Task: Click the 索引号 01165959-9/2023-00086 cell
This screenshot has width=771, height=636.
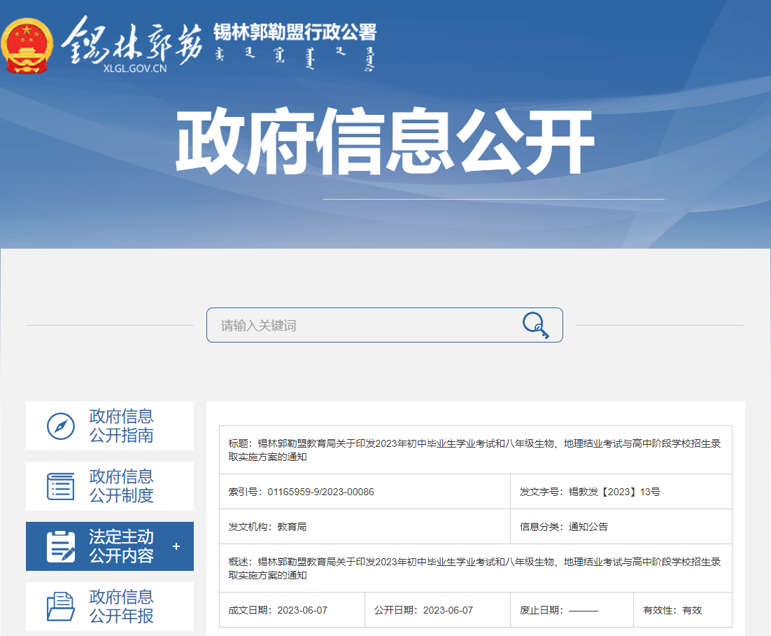Action: point(365,492)
